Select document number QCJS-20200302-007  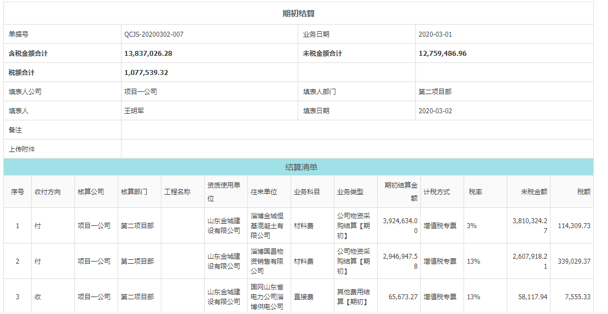[154, 34]
